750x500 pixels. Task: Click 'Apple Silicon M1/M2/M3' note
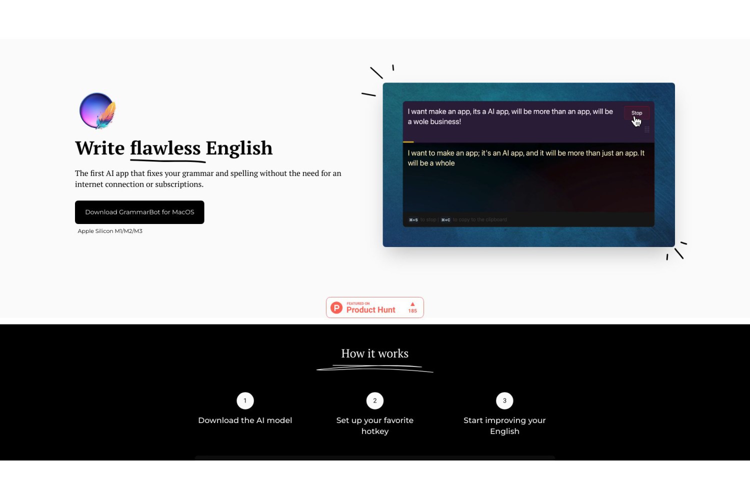coord(110,231)
